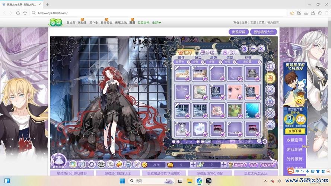Switch to the 服饰 clothing tab
Viewport: 331px width, 186px height.
185,52
